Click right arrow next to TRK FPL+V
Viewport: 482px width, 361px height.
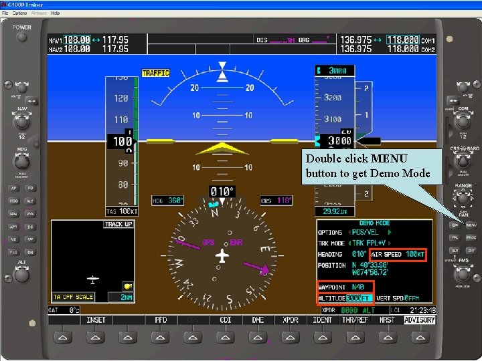pyautogui.click(x=390, y=243)
